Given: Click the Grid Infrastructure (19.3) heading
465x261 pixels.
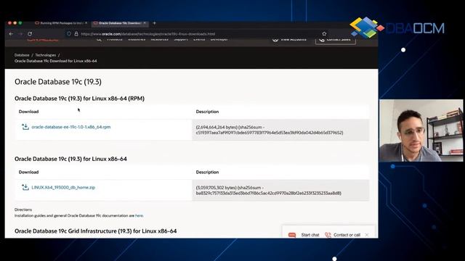Looking at the screenshot, I should point(95,231).
